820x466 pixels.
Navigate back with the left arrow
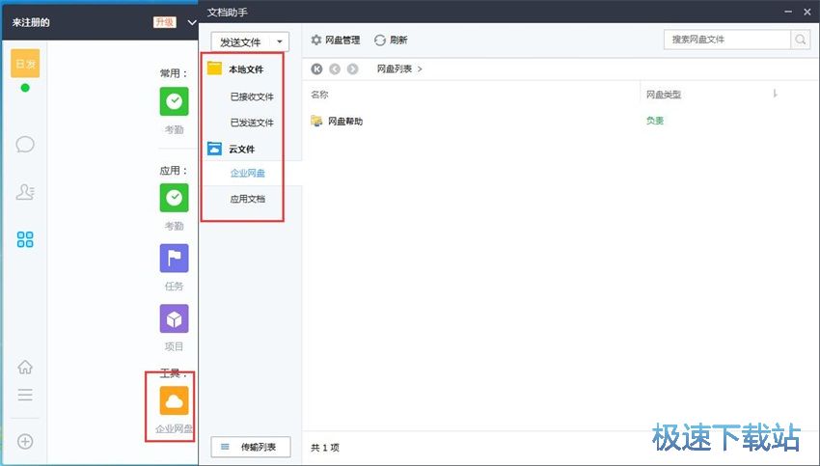click(x=335, y=69)
